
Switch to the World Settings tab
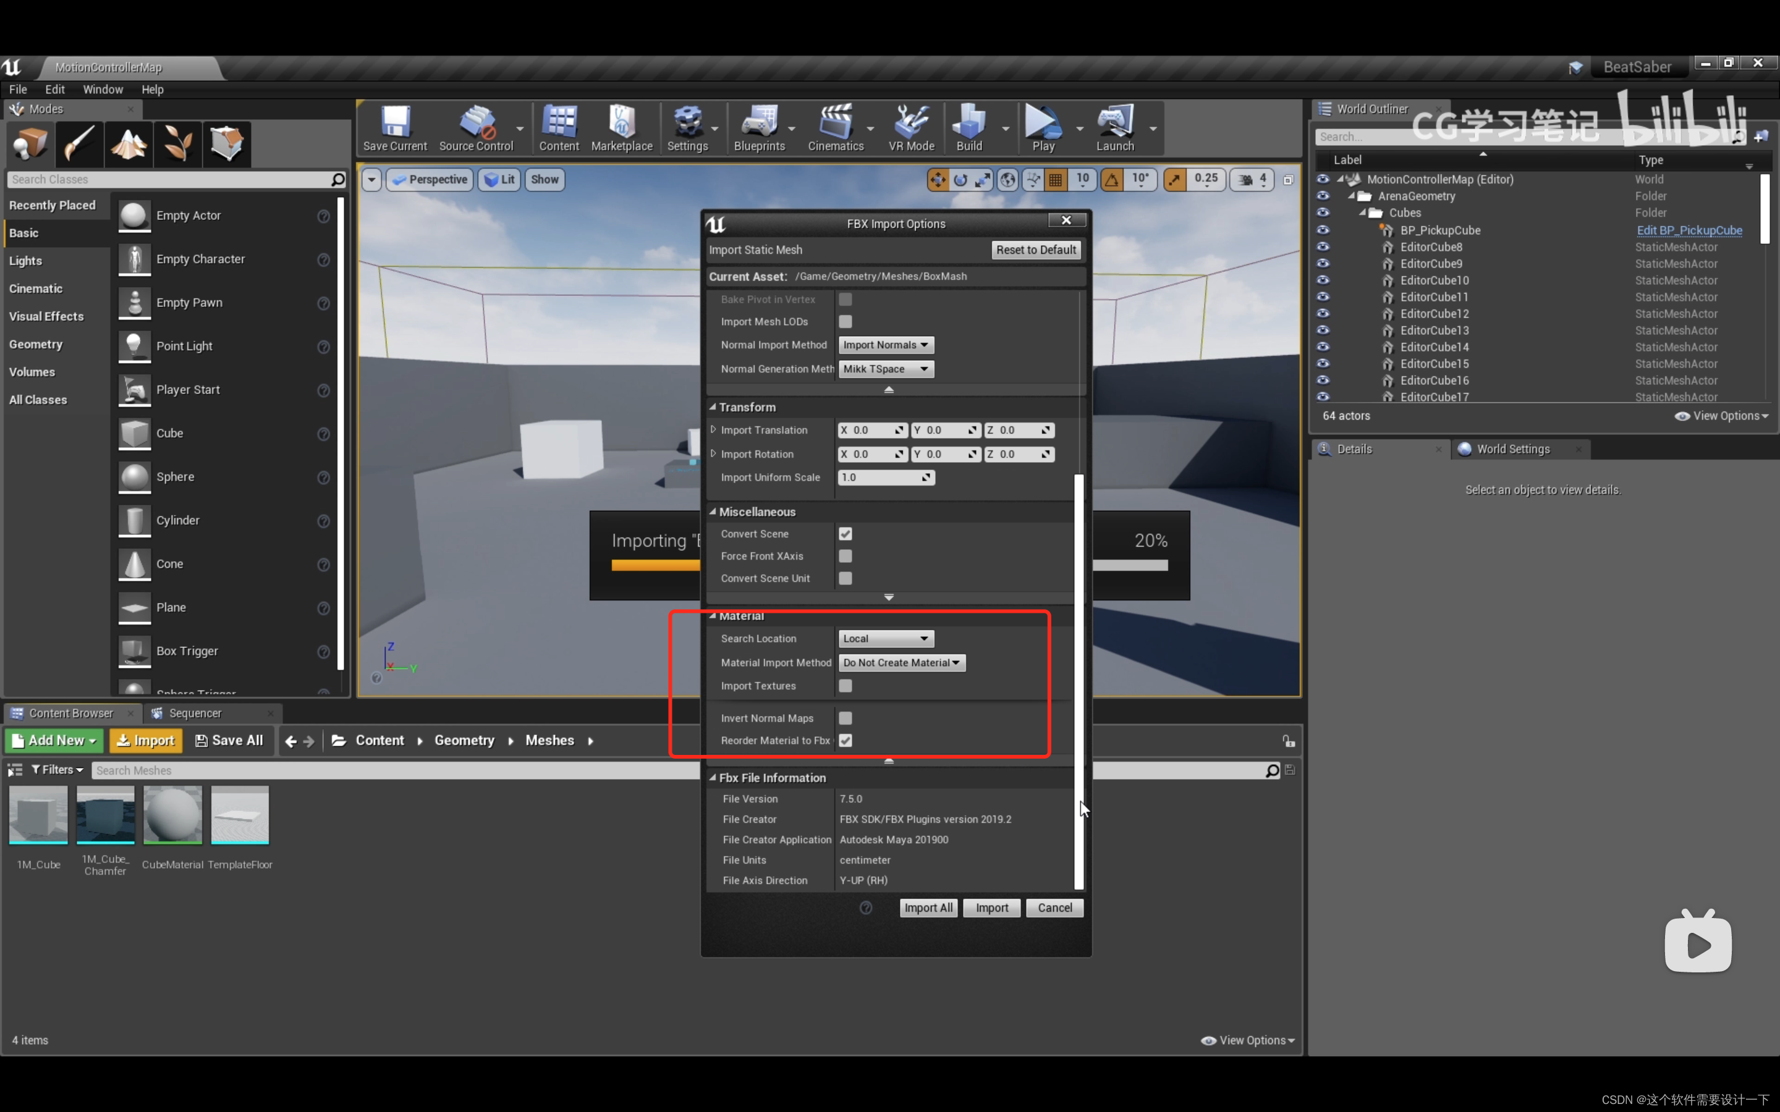(x=1512, y=449)
